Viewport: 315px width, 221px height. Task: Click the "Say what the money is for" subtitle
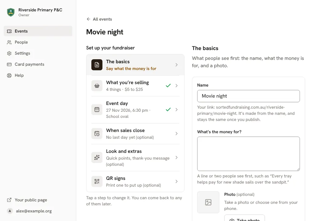tap(131, 68)
